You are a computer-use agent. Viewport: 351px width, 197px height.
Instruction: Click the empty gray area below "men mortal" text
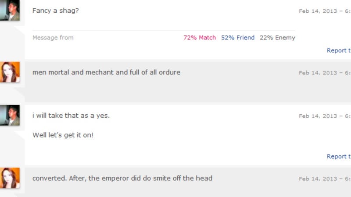(x=188, y=91)
